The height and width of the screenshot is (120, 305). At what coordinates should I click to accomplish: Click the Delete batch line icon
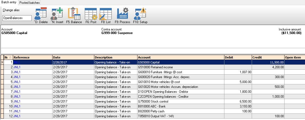coord(40,14)
